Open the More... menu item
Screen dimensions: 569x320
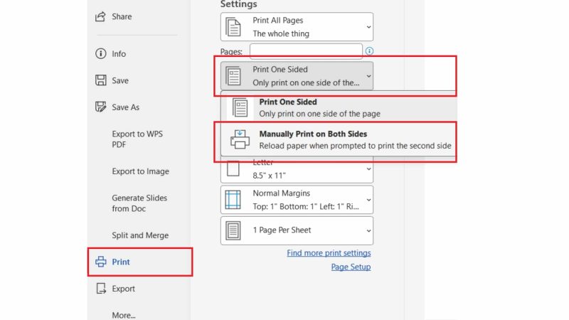pyautogui.click(x=124, y=315)
